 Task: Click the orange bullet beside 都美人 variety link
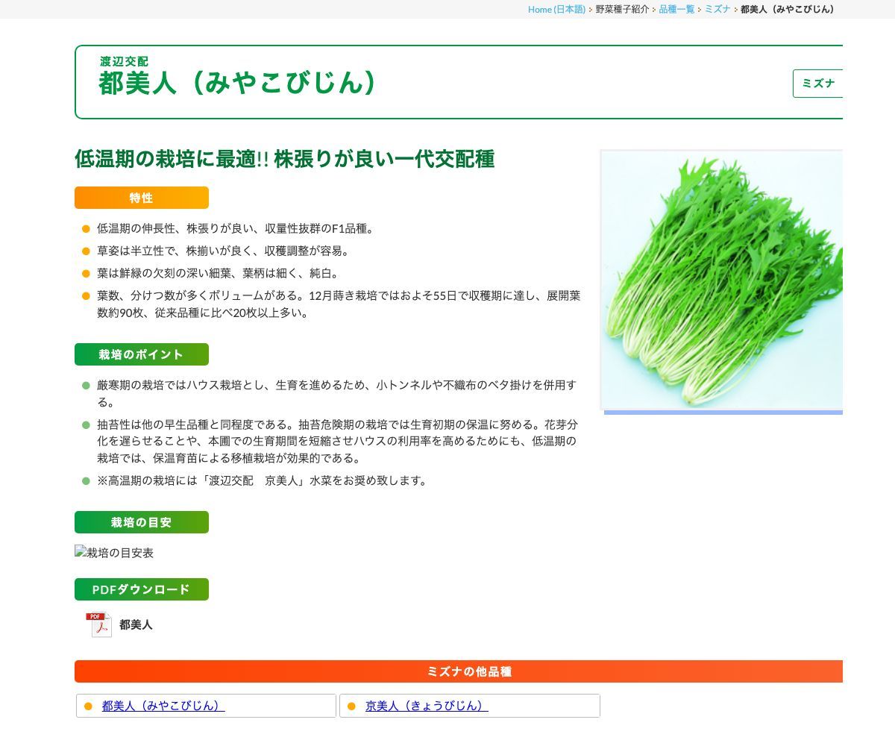(88, 706)
